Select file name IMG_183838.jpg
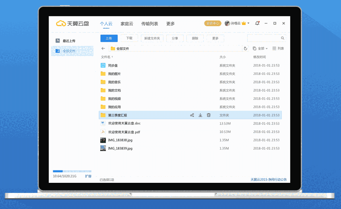 pos(120,140)
